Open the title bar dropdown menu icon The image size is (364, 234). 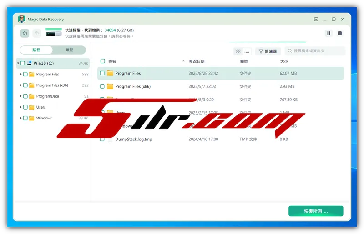coord(316,19)
